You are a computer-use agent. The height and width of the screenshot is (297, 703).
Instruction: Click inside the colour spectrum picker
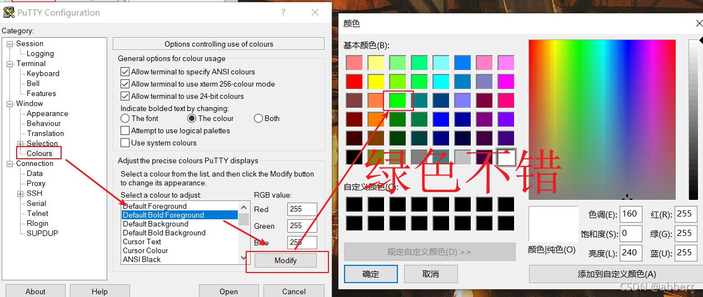tap(602, 119)
